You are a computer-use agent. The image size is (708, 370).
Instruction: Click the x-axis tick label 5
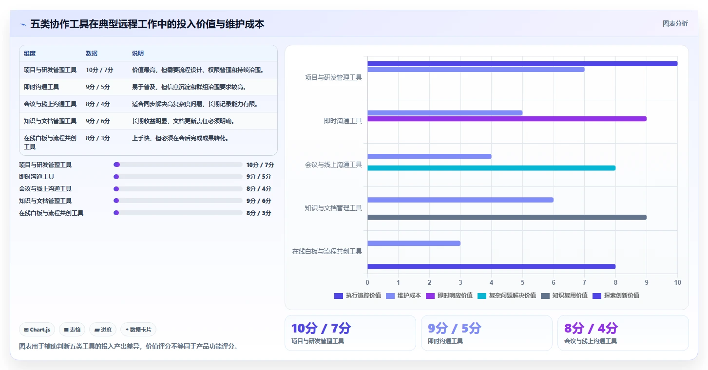click(522, 283)
